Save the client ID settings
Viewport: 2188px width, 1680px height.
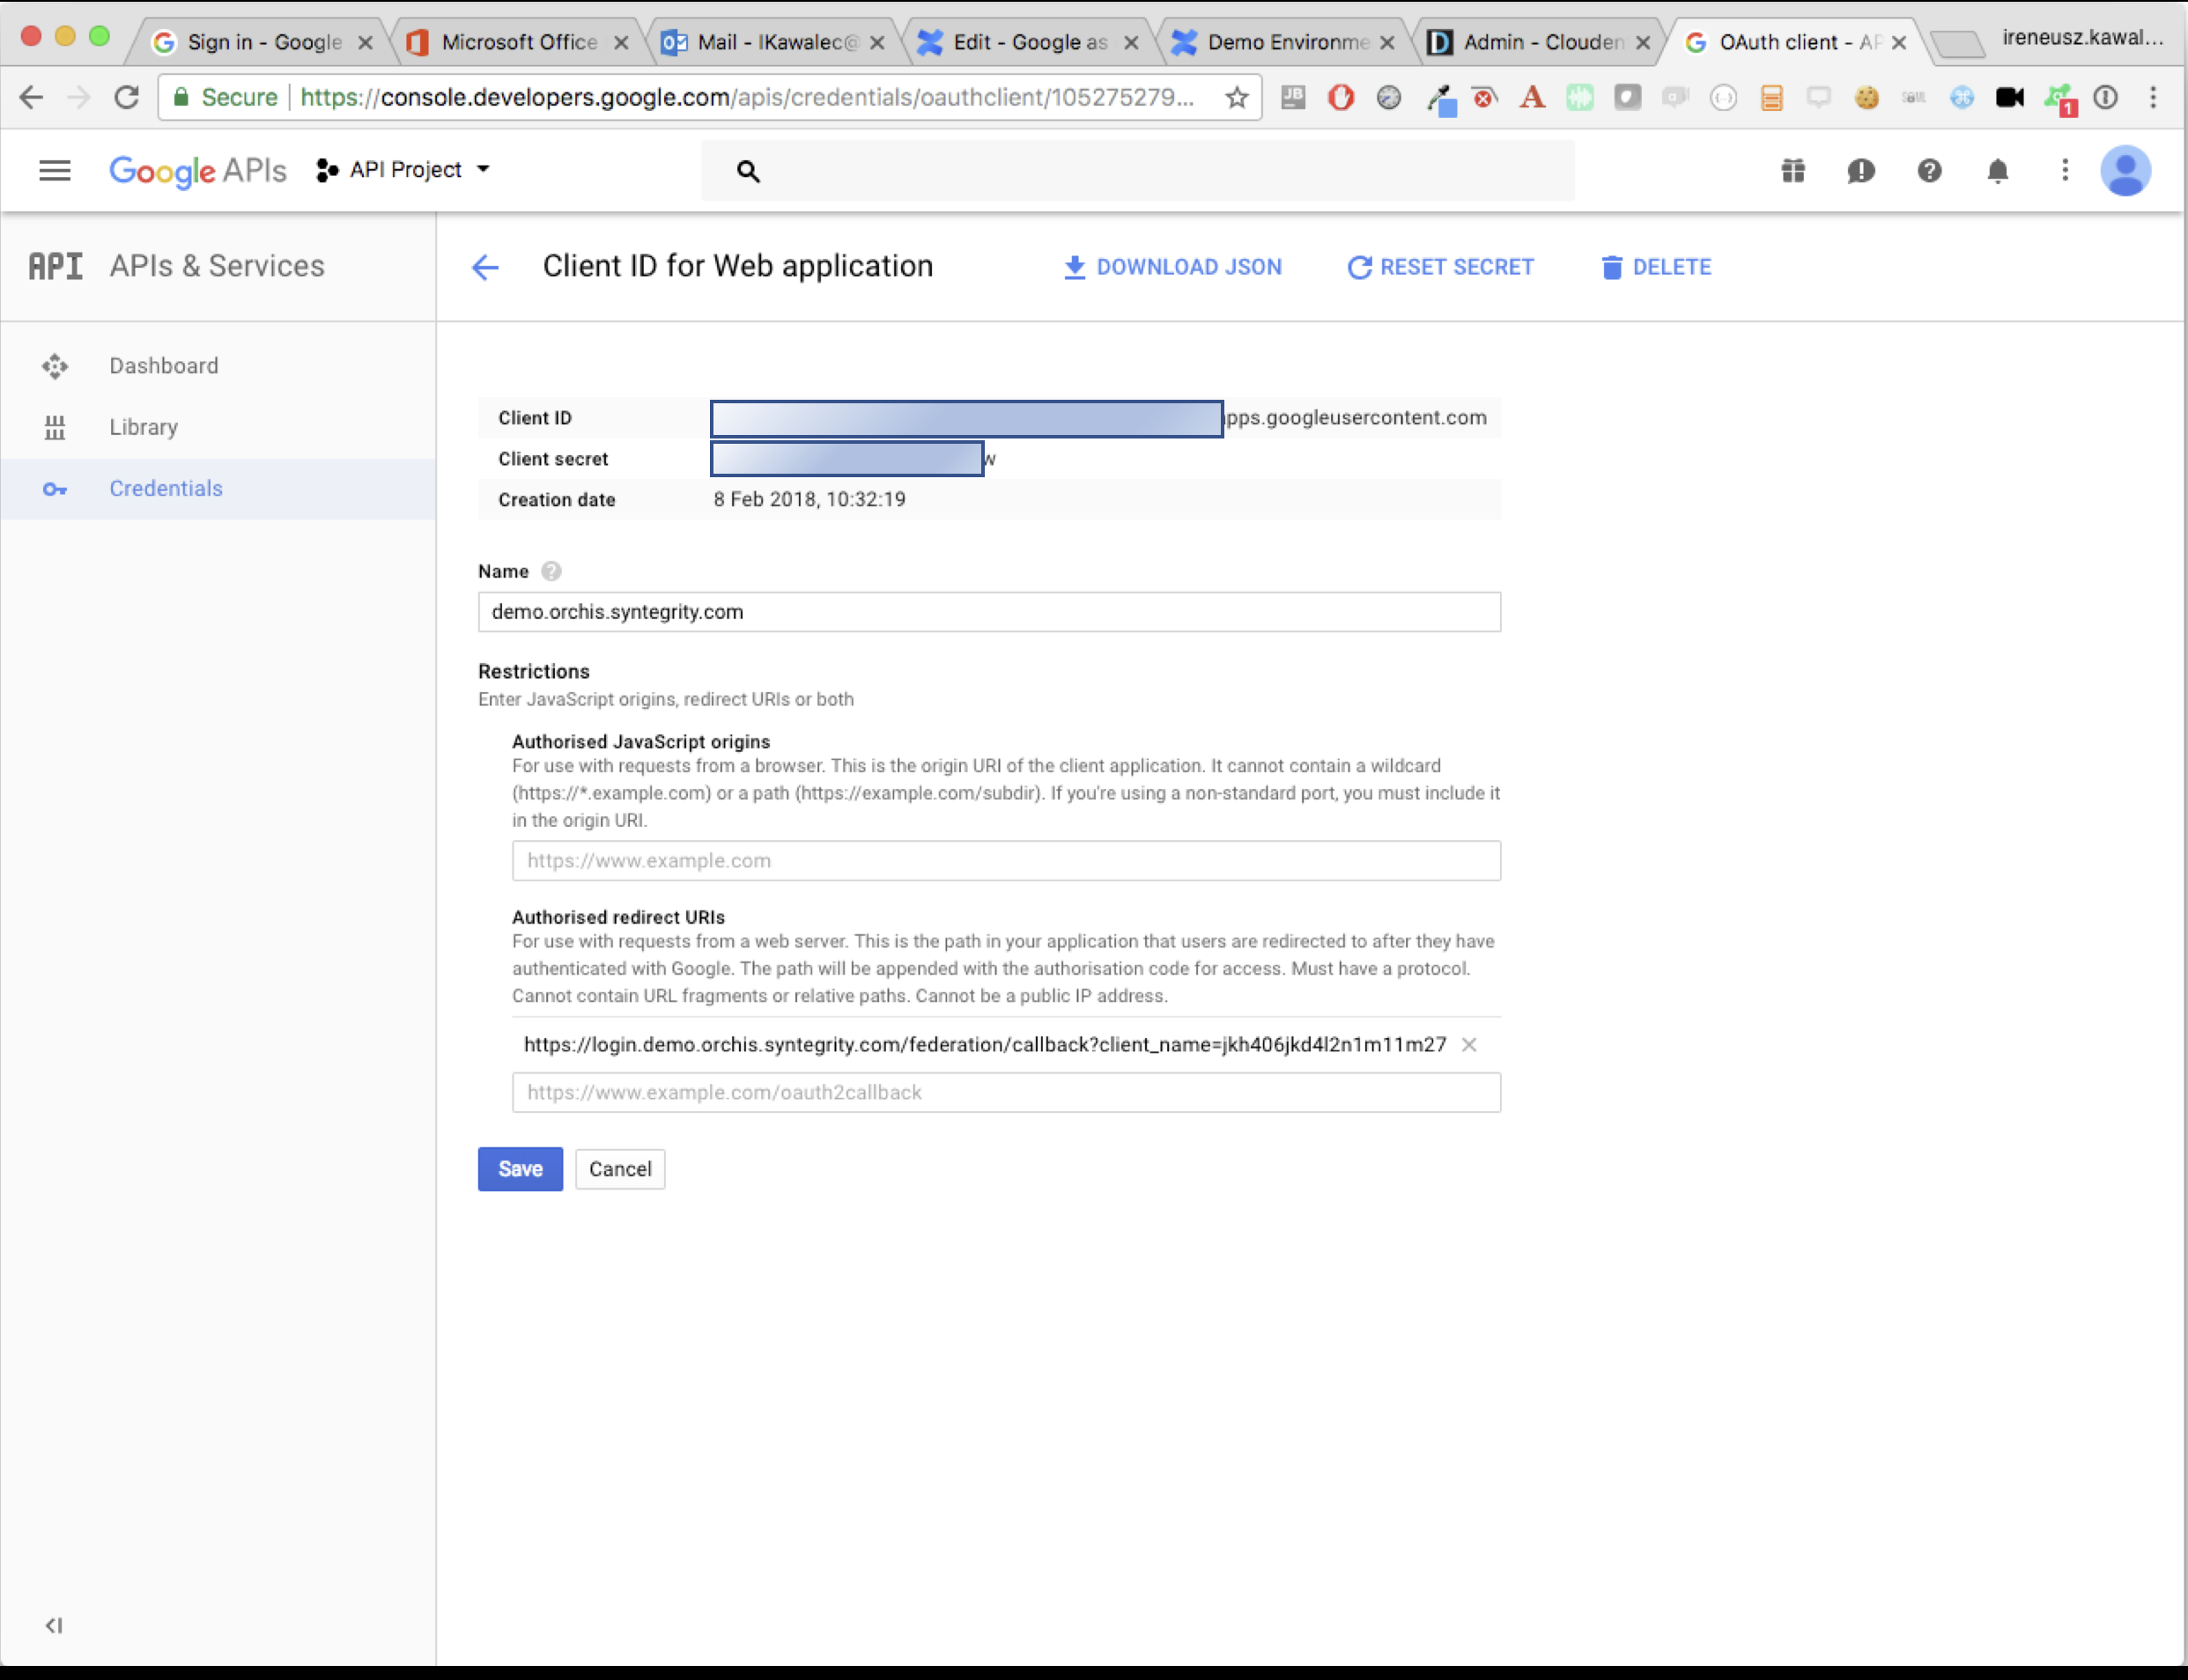coord(521,1169)
